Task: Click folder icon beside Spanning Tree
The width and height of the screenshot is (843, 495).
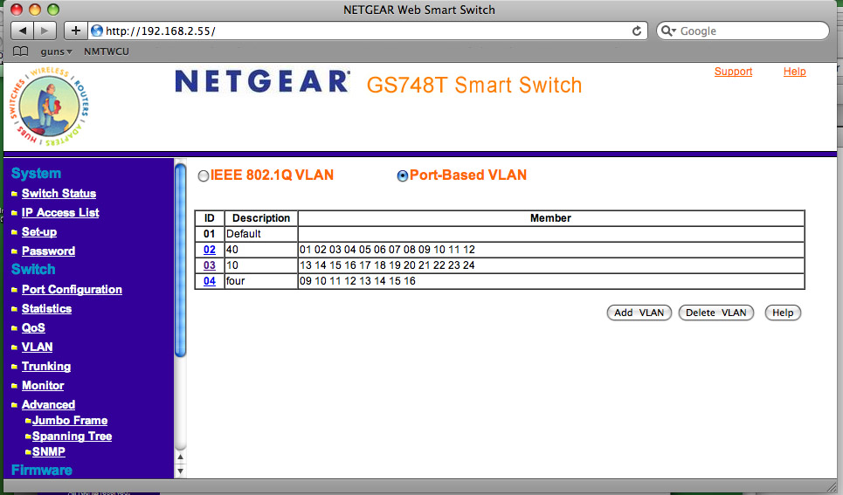Action: (x=28, y=437)
